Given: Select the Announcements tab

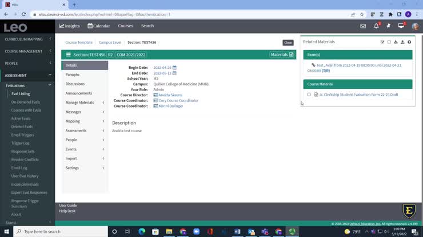Looking at the screenshot, I should coord(85,93).
